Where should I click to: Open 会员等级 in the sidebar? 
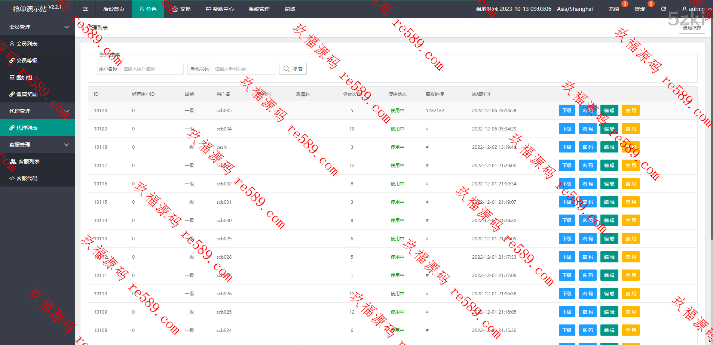27,61
